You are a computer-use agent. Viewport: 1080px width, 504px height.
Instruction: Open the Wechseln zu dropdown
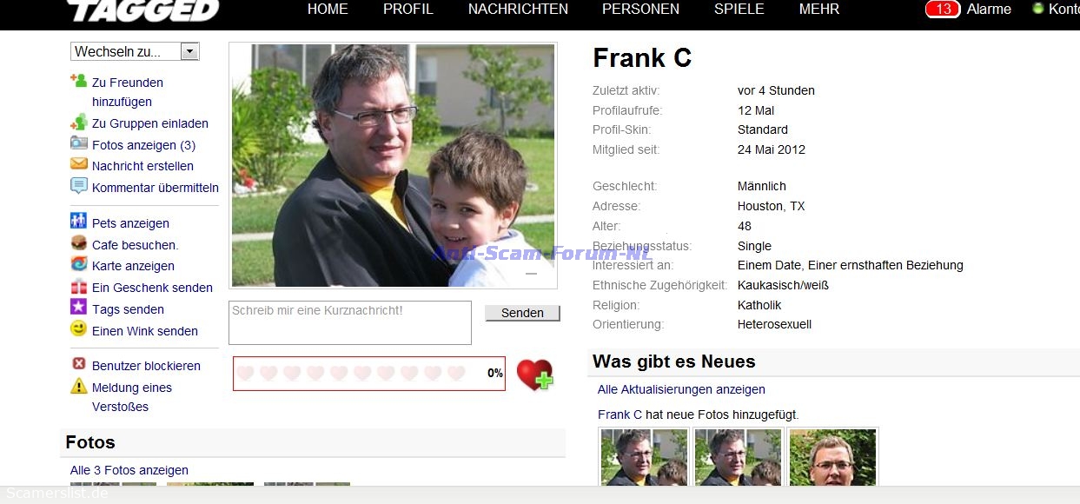tap(135, 51)
